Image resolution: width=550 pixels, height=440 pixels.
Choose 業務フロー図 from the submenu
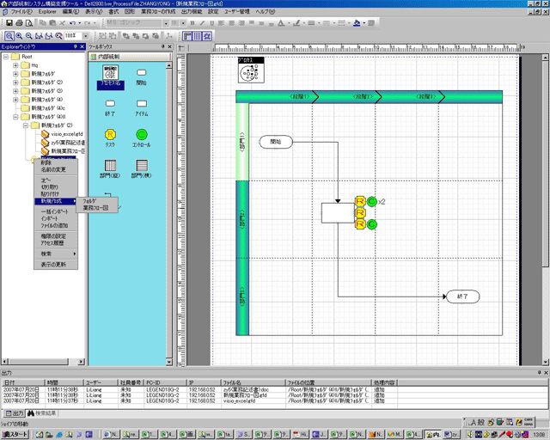pyautogui.click(x=101, y=208)
